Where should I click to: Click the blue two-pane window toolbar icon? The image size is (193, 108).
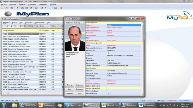pos(56,8)
